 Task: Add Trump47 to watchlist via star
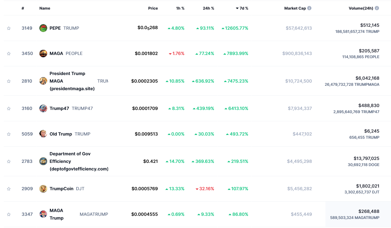[9, 108]
